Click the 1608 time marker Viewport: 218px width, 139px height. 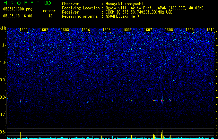pyautogui.click(x=169, y=30)
